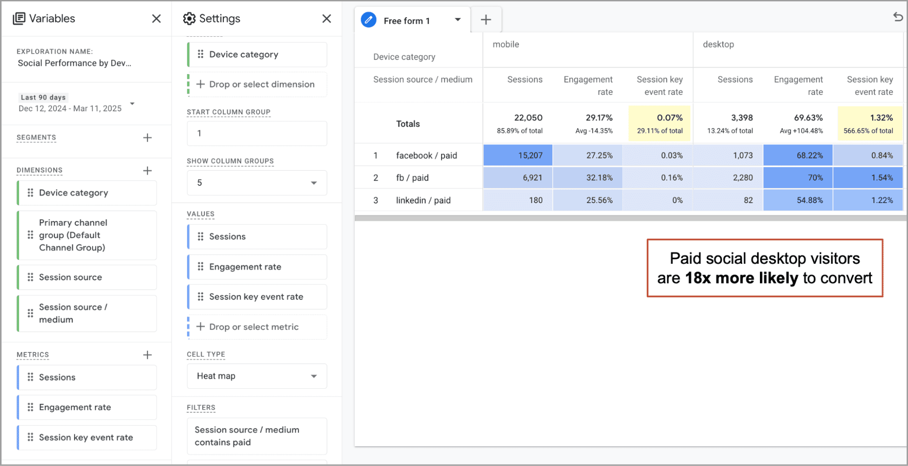Grab handle of Engagement rate in Values section

click(x=201, y=267)
